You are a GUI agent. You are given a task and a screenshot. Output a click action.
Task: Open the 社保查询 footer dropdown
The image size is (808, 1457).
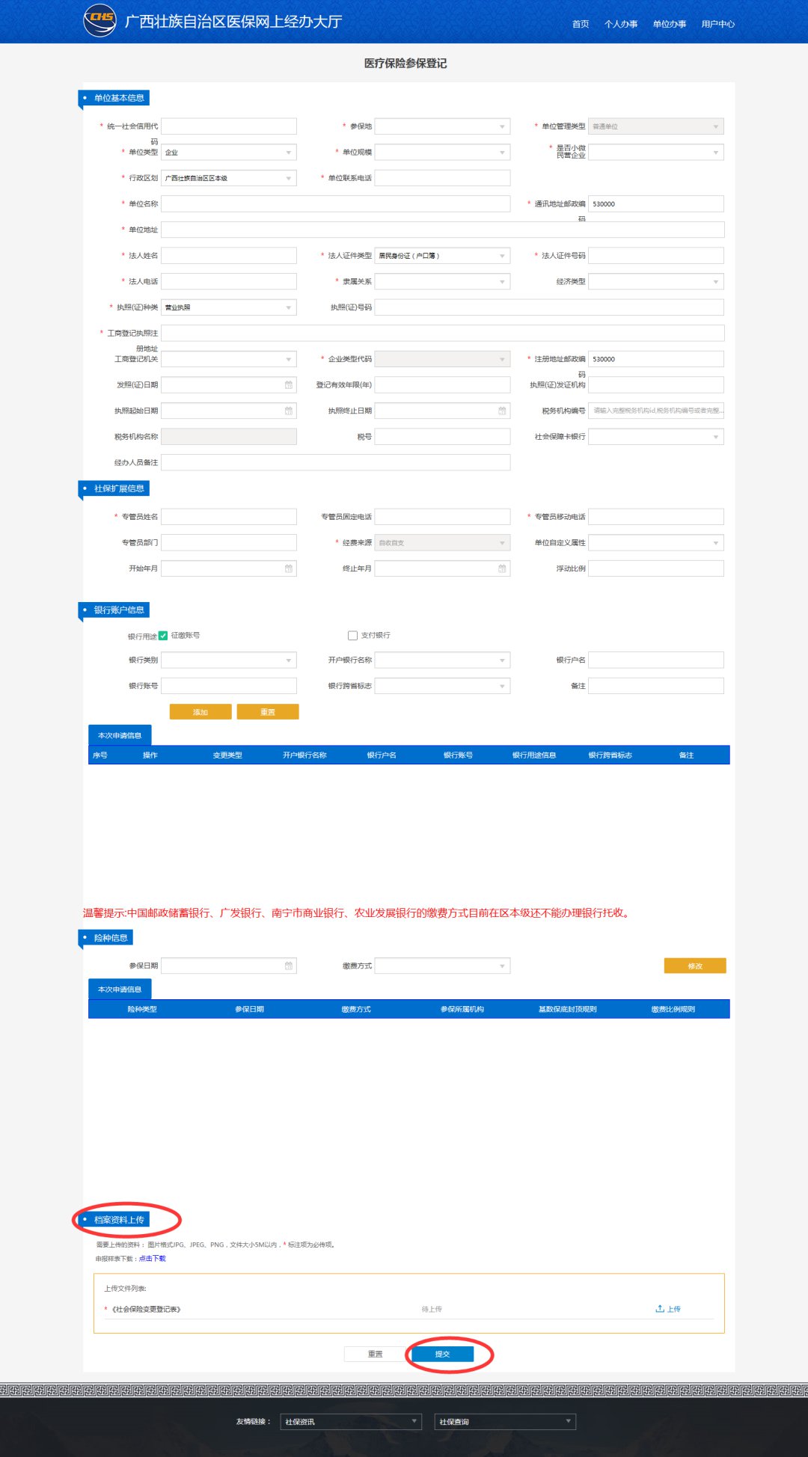(505, 1421)
